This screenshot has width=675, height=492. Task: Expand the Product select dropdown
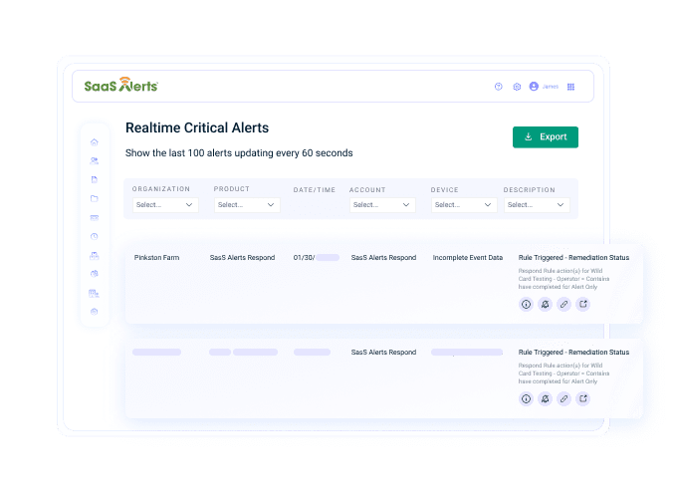coord(247,204)
